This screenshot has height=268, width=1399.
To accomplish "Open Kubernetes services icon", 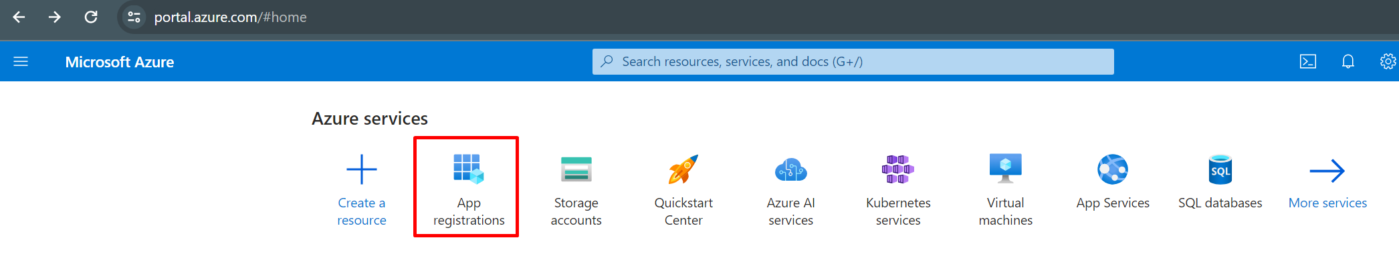I will pos(897,169).
